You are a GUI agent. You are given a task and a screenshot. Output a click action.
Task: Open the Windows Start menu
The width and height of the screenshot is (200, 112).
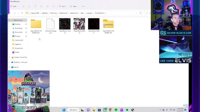64,110
